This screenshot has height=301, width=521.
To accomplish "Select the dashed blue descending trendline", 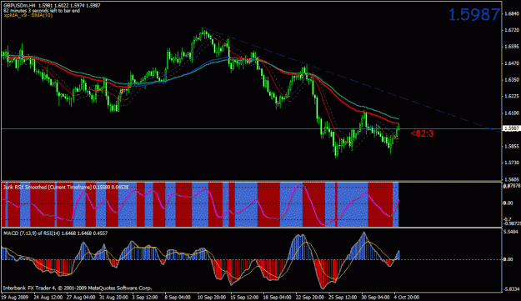I will click(x=353, y=80).
